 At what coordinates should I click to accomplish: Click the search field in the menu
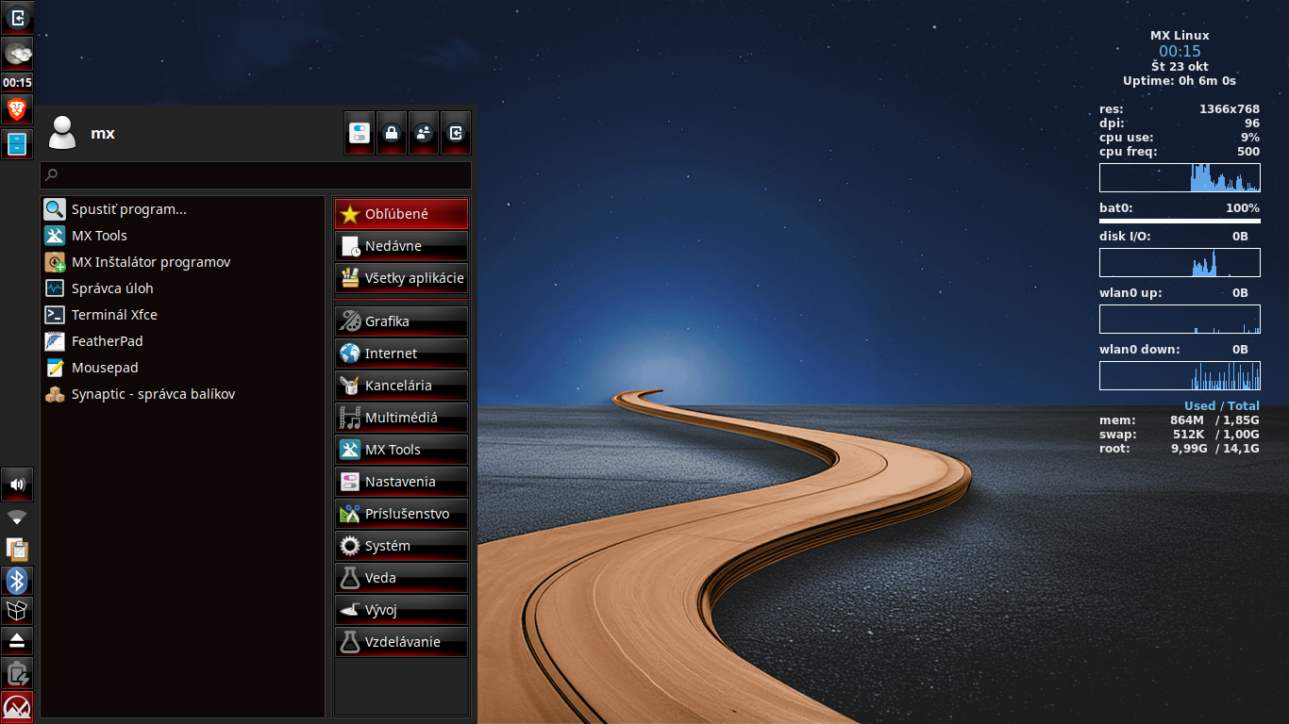point(256,175)
